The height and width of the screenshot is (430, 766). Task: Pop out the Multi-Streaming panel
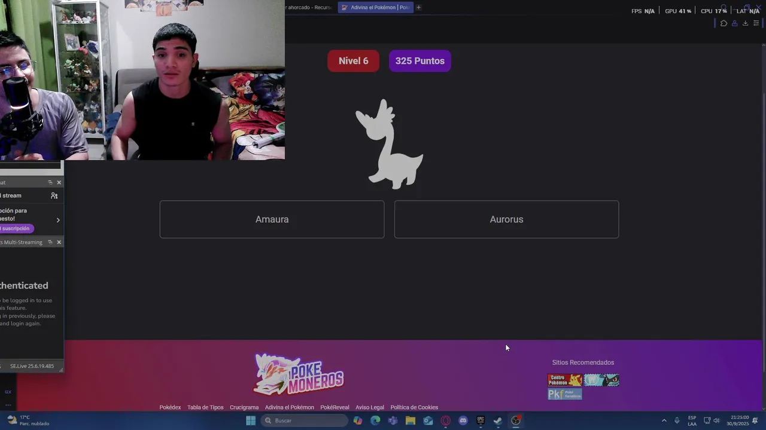pyautogui.click(x=50, y=242)
